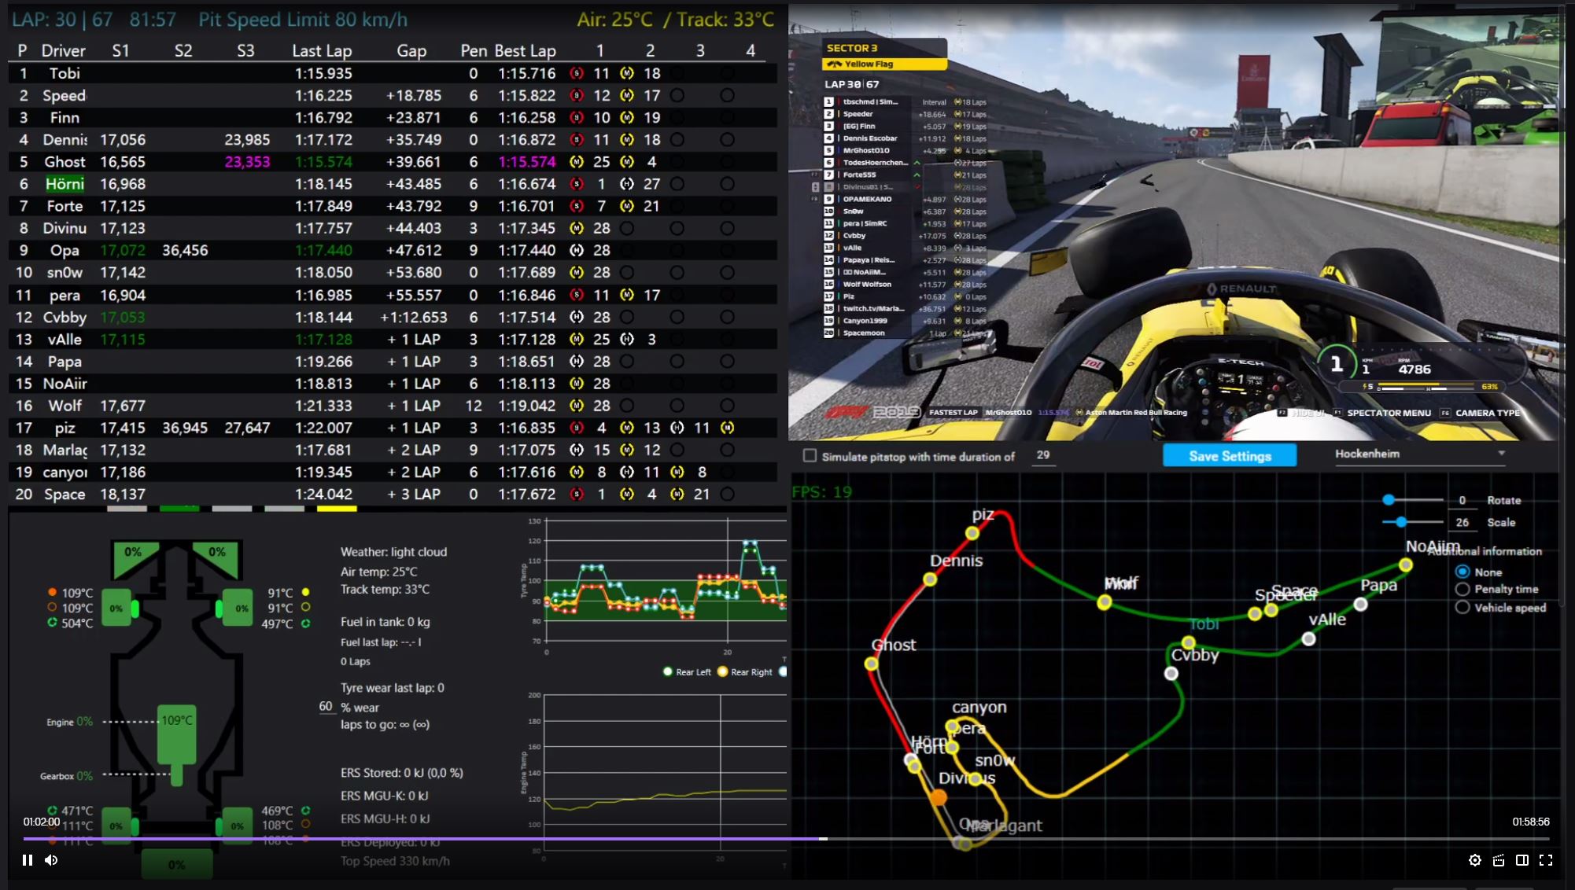This screenshot has width=1575, height=890.
Task: Click Ghost's yellow medium tyre icon
Action: 577,162
